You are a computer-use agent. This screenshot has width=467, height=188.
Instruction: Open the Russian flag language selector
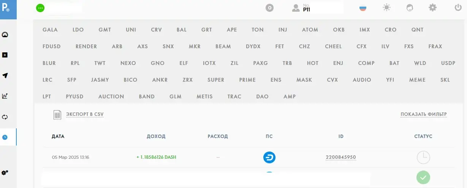(x=363, y=8)
